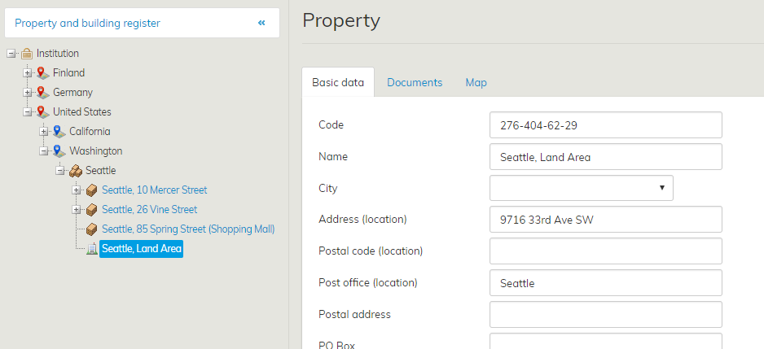Switch to the Documents tab

pyautogui.click(x=415, y=83)
